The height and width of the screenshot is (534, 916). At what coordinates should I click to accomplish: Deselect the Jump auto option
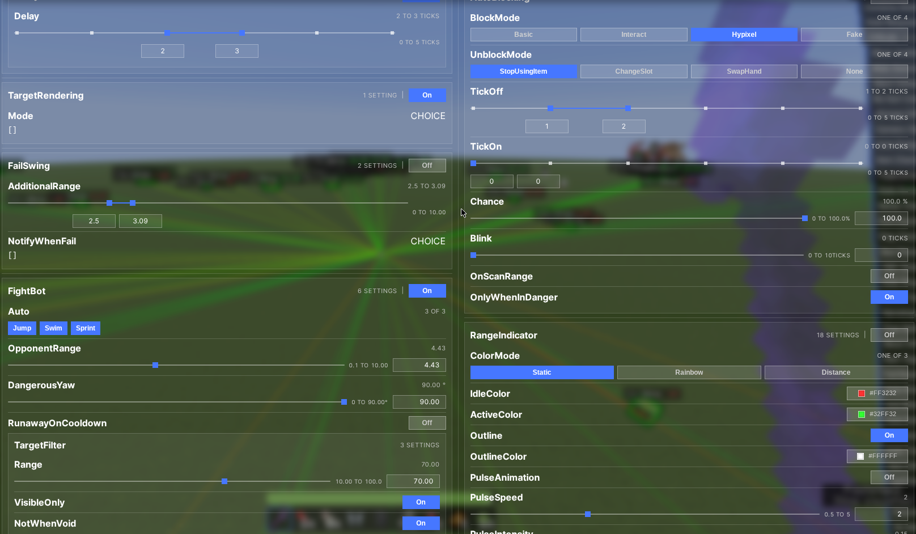(x=22, y=328)
